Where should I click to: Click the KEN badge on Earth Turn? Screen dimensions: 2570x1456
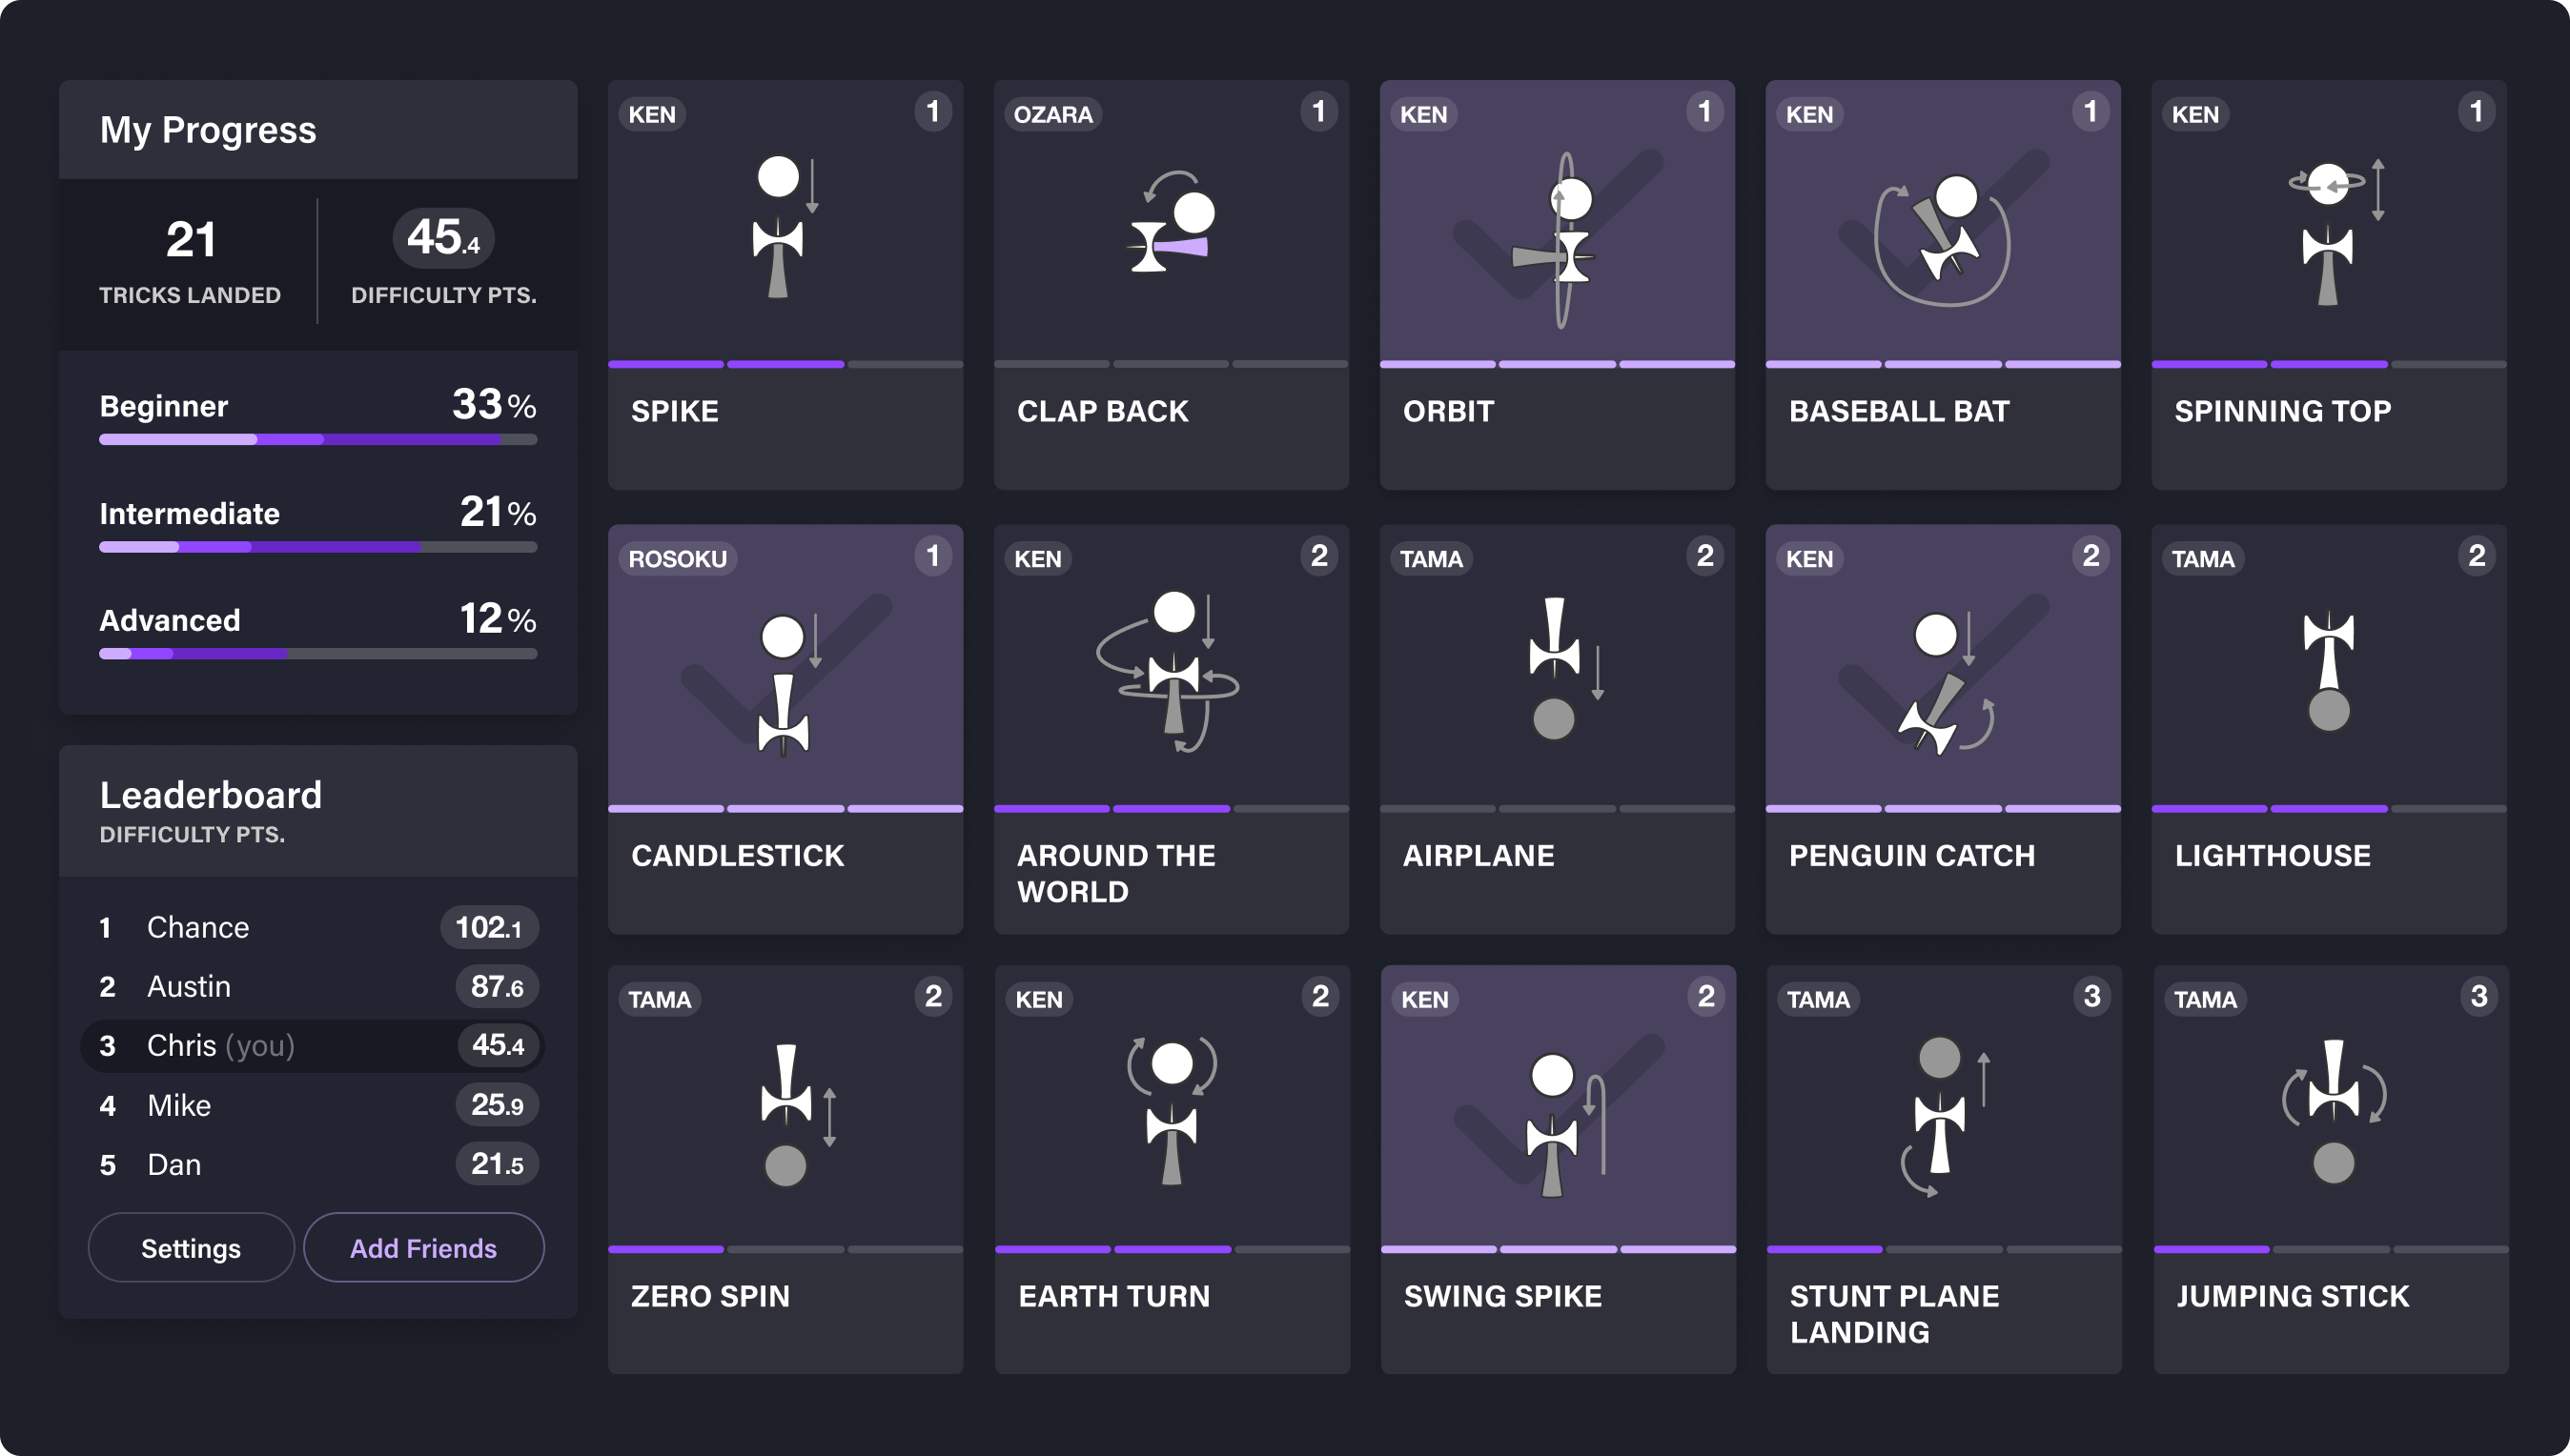pyautogui.click(x=1038, y=998)
